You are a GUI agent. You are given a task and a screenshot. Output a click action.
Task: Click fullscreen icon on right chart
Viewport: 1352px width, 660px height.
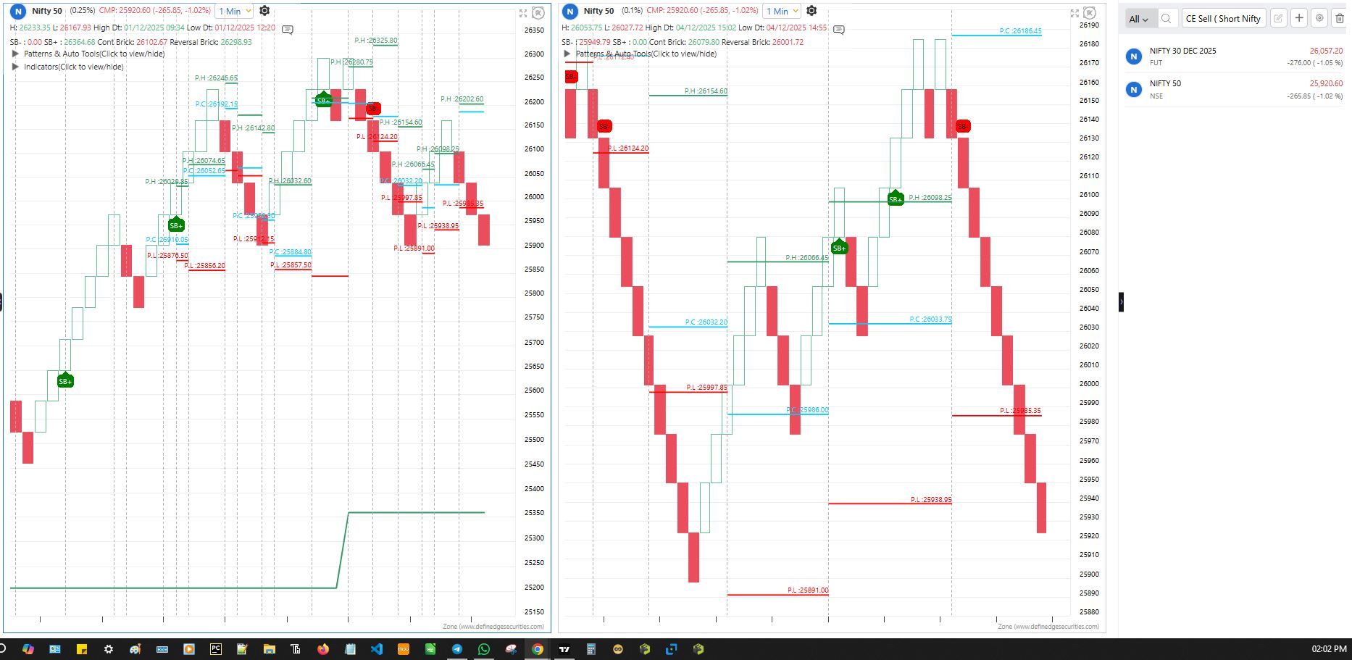coord(1074,13)
